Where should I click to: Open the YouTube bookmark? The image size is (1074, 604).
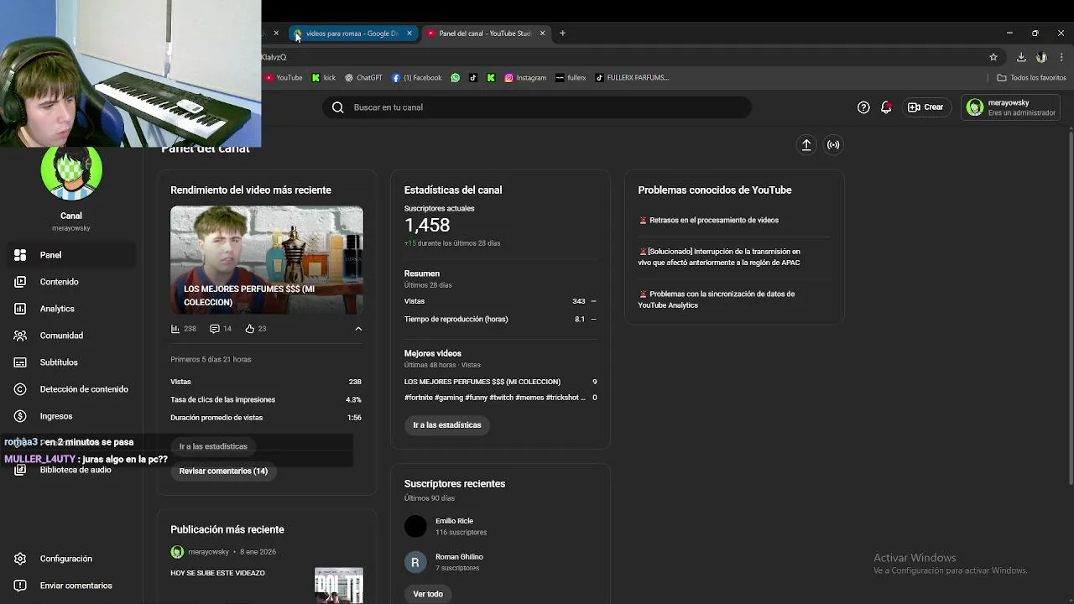coord(284,77)
